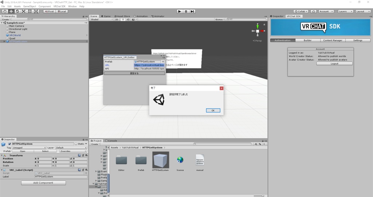Switch to the Console tab
The height and width of the screenshot is (197, 373).
tap(111, 141)
